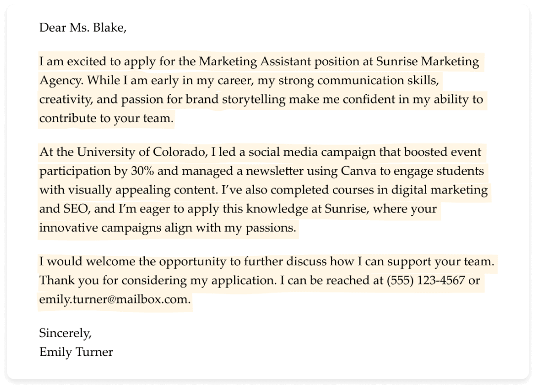
Task: Click "Sunrise Marketing" at end of first line
Action: 427,62
